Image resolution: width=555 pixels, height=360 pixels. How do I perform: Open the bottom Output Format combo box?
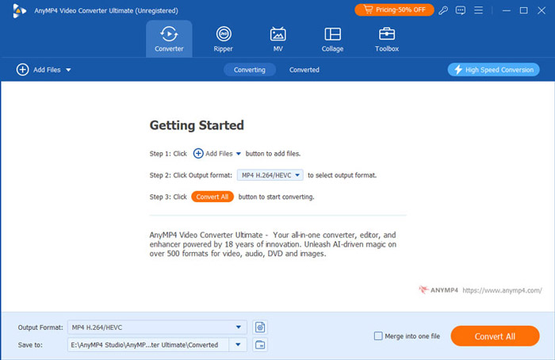tap(157, 327)
